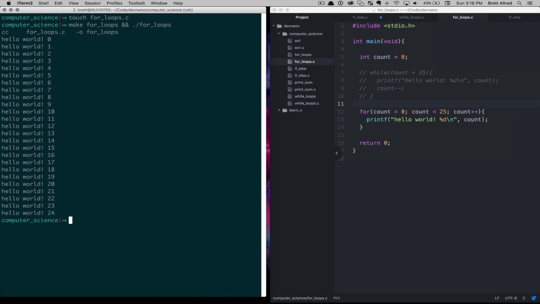Open the Notification Center icon
Screen dimensions: 540x304
[530, 3]
